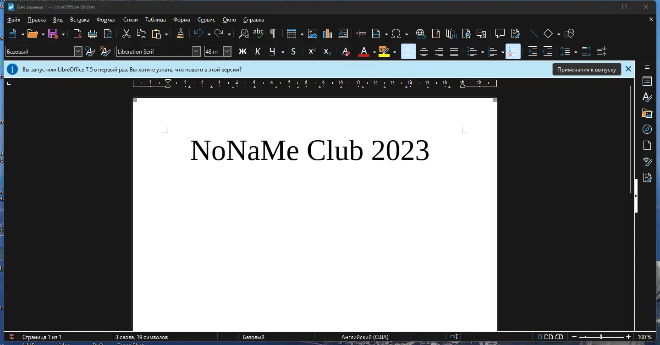Click the Insert Field icon
Screen dimensions: 660x345
point(376,33)
